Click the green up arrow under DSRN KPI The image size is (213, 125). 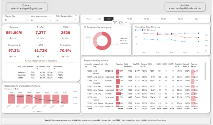coord(63,38)
